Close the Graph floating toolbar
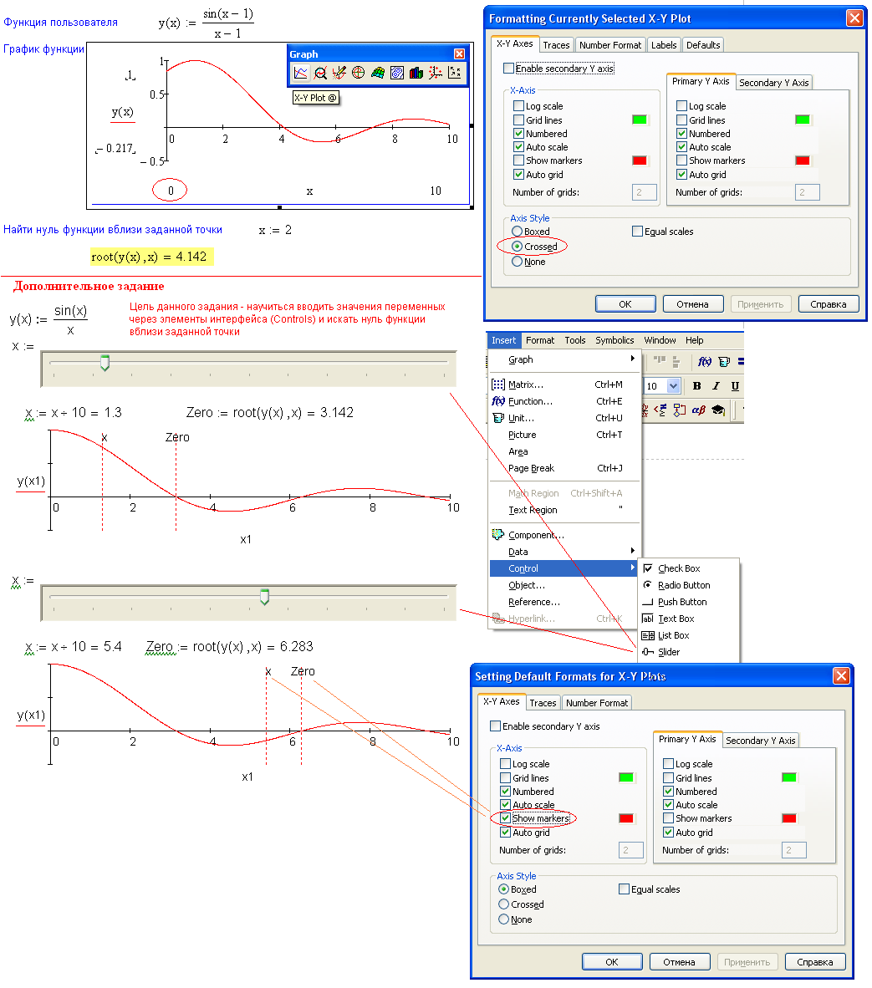Screen dimensions: 872x988 pos(459,54)
